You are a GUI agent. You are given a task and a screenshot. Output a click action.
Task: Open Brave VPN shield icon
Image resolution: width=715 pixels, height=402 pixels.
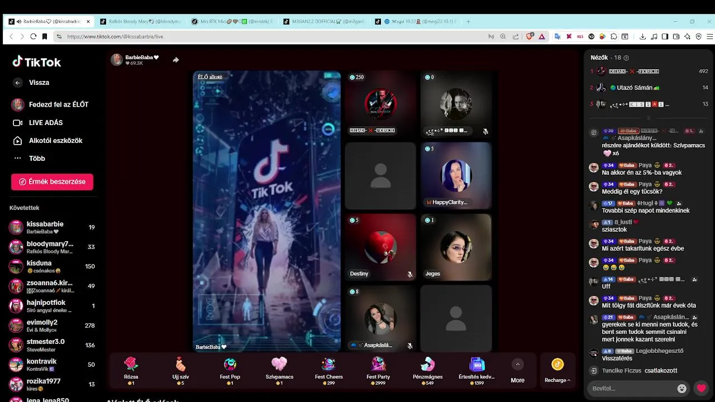pos(698,36)
